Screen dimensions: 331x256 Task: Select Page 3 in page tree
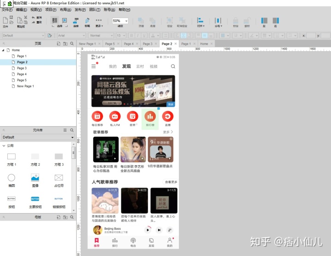coord(22,68)
